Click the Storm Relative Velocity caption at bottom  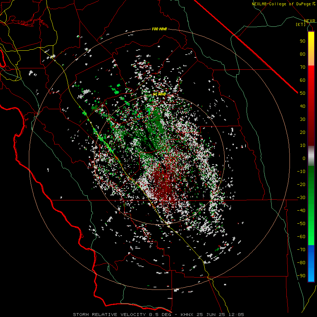158,315
